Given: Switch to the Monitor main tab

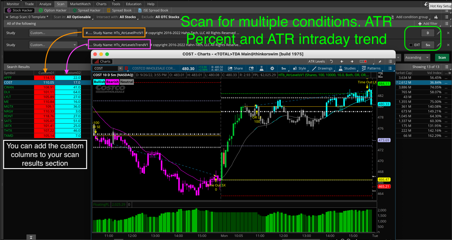Looking at the screenshot, I should (x=13, y=4).
